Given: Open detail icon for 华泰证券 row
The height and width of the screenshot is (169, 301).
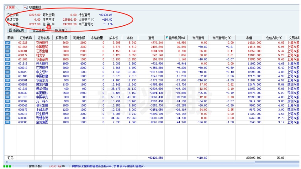Looking at the screenshot, I should 8,59.
